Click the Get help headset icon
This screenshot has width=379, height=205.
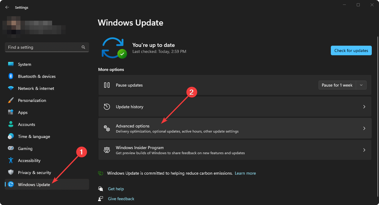point(101,189)
